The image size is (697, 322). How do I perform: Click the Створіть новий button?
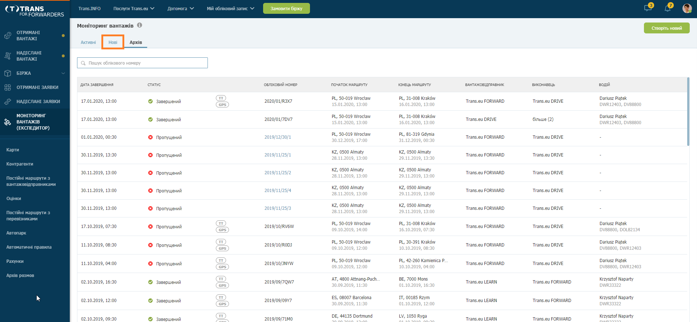click(x=666, y=28)
